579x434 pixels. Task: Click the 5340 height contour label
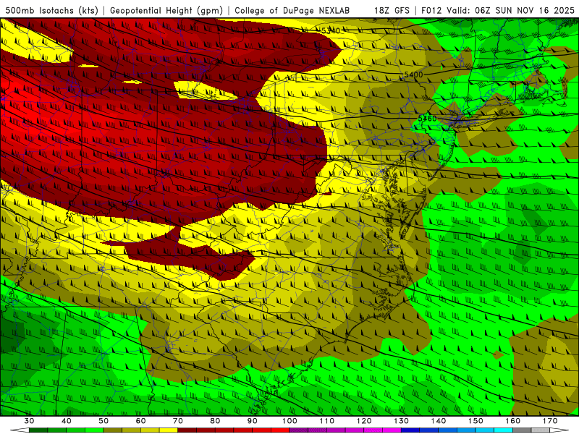click(x=331, y=30)
